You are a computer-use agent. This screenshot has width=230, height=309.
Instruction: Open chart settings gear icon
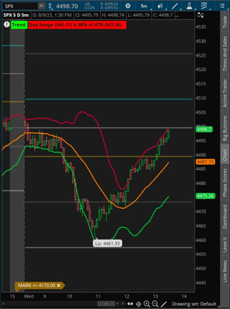[128, 6]
